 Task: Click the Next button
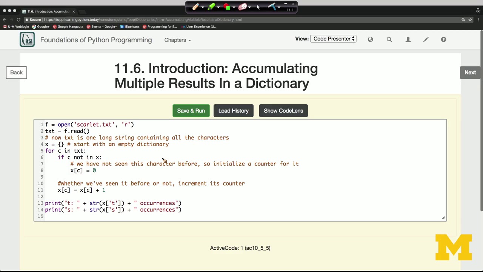(x=470, y=73)
